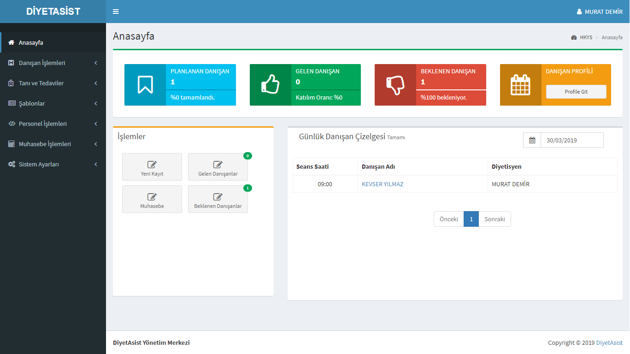The width and height of the screenshot is (630, 354).
Task: Click the green 0 badge on Gelen Danışanlar
Action: point(247,156)
